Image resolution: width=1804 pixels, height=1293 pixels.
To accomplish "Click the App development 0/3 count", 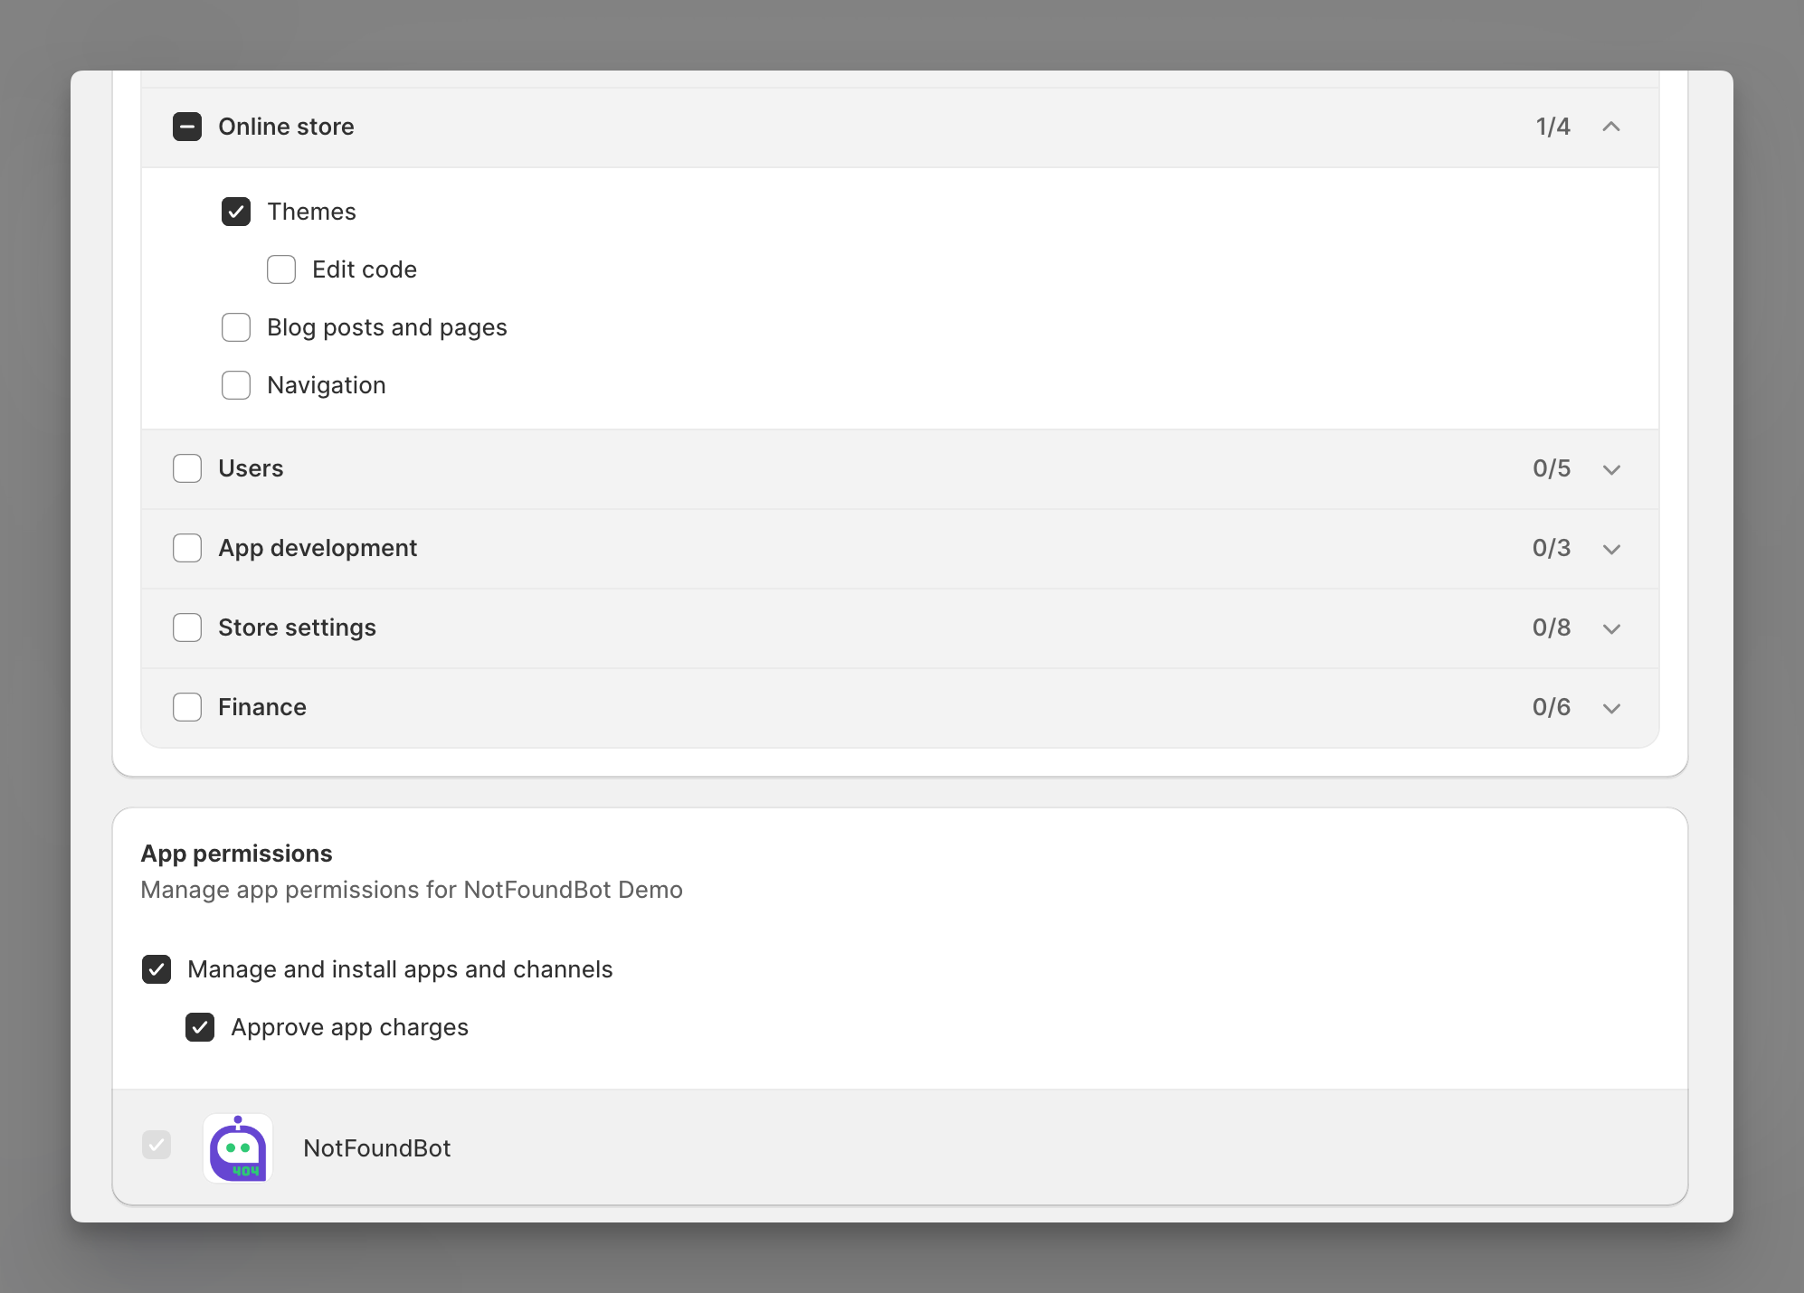I will coord(1552,548).
